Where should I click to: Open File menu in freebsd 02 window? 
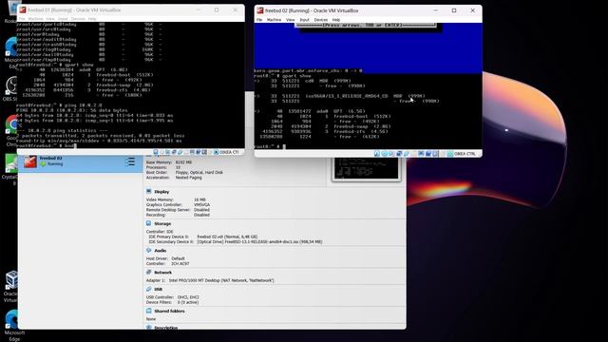tap(259, 19)
